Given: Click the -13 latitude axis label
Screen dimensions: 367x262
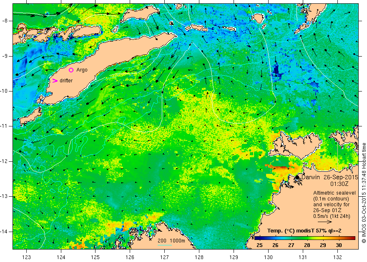Looking at the screenshot, I should [5, 196].
